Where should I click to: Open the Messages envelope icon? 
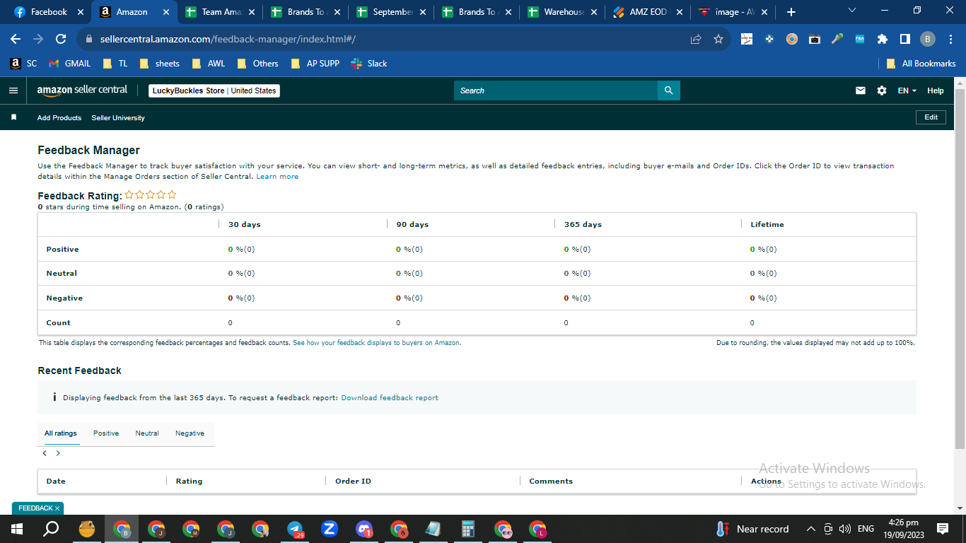(861, 90)
